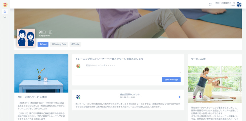The height and width of the screenshot is (121, 246).
Task: Click the advertisement description paragraph
Action: [215, 114]
